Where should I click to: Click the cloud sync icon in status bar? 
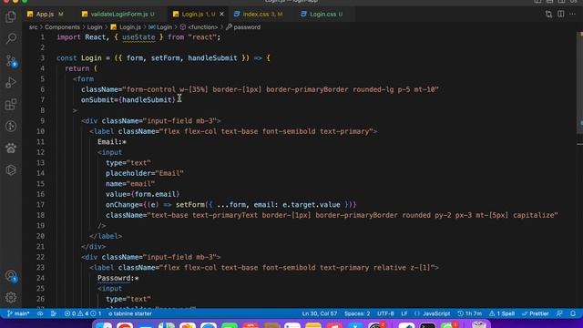[x=40, y=313]
